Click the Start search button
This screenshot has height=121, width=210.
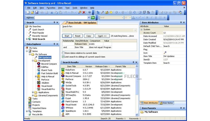click(x=67, y=36)
